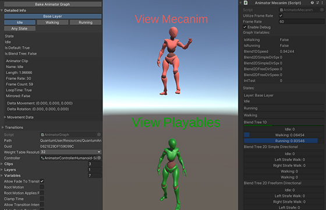
Task: Open object picker for Controller field
Action: tap(99, 158)
